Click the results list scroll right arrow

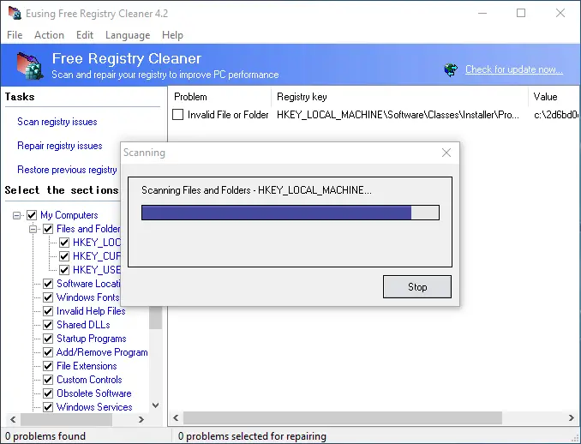click(x=572, y=418)
